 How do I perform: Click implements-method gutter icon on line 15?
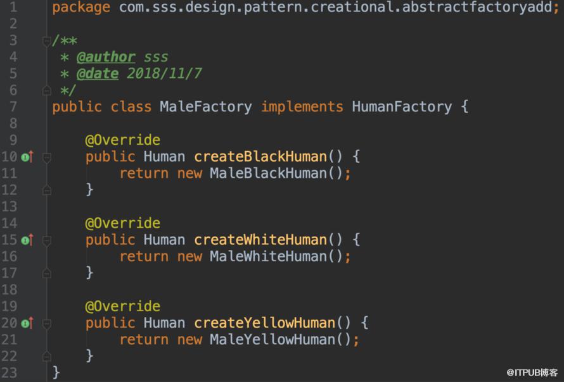27,240
